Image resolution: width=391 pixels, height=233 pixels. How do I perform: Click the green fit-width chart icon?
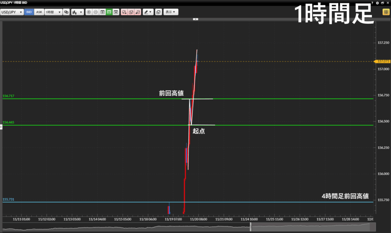[x=109, y=12]
